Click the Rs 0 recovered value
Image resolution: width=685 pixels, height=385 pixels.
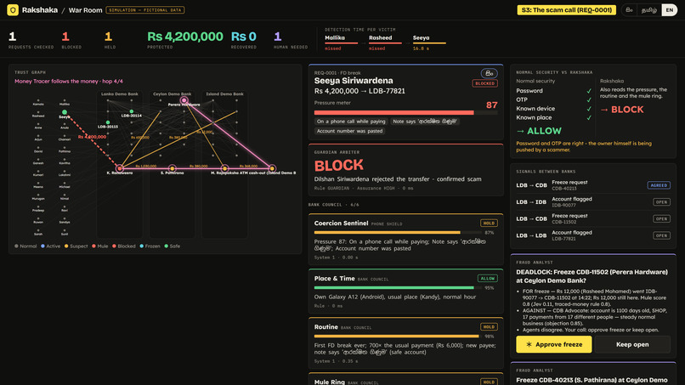244,37
